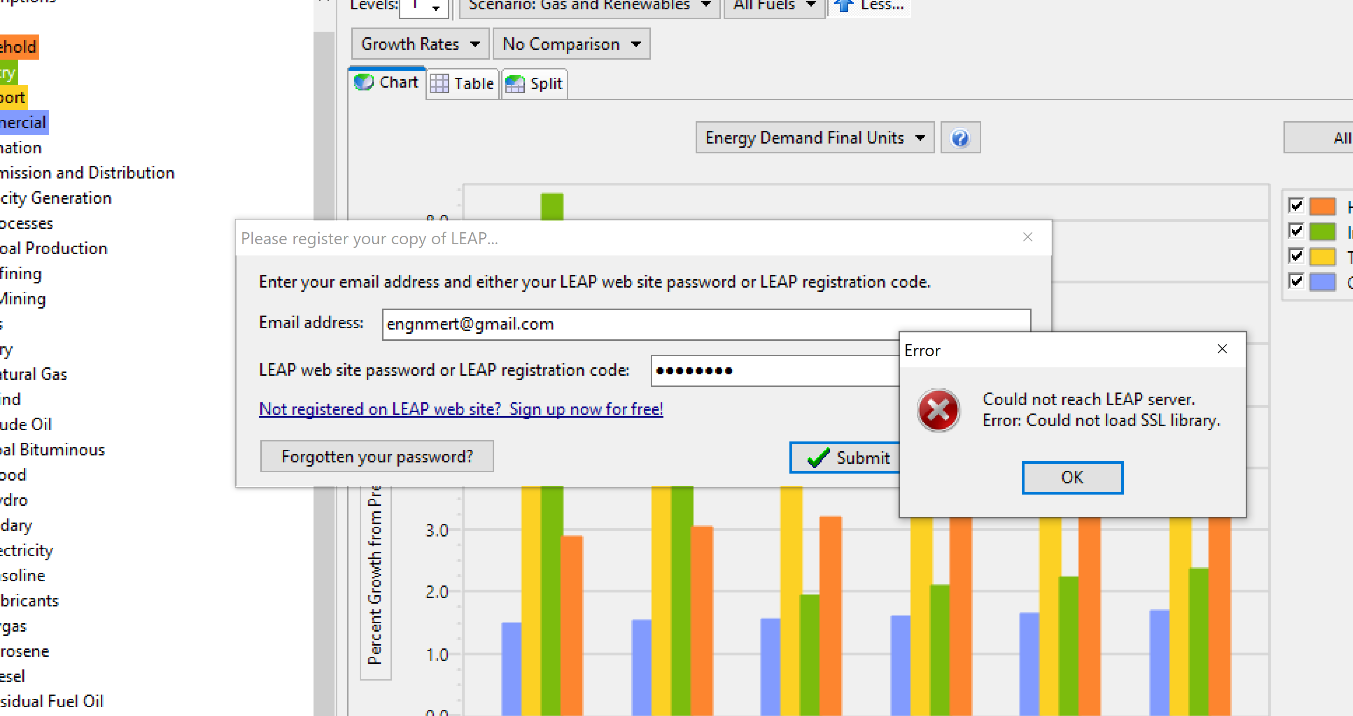The image size is (1353, 716).
Task: Uncheck the green legend series checkbox
Action: click(x=1296, y=230)
